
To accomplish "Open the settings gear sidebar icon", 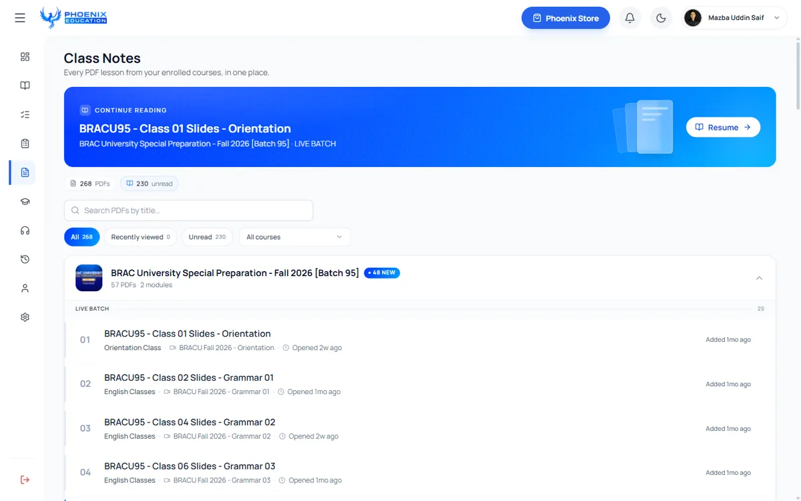I will [x=25, y=317].
